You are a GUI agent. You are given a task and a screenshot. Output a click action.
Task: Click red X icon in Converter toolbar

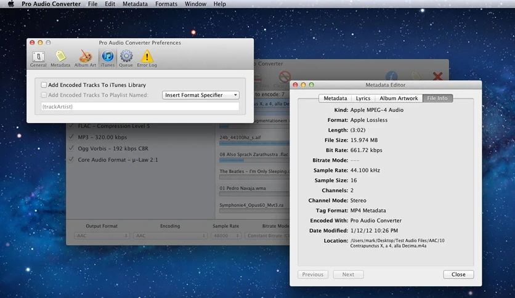pyautogui.click(x=437, y=76)
